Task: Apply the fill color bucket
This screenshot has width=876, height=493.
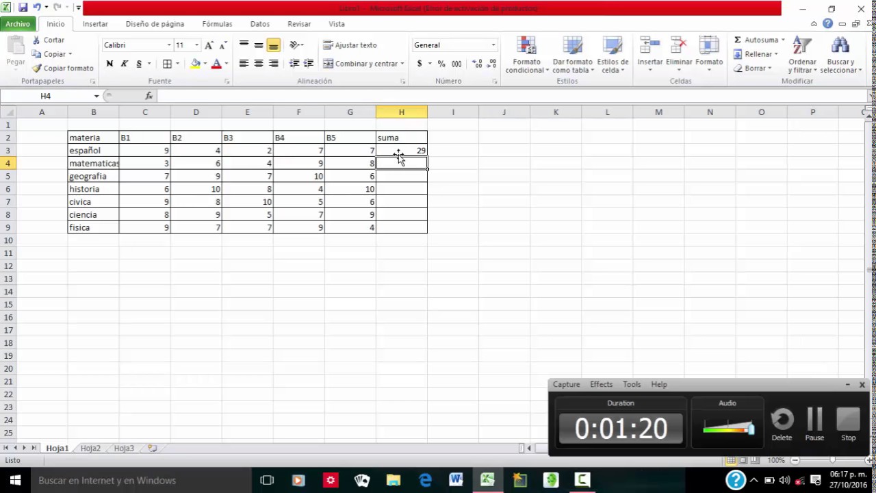Action: pos(196,64)
